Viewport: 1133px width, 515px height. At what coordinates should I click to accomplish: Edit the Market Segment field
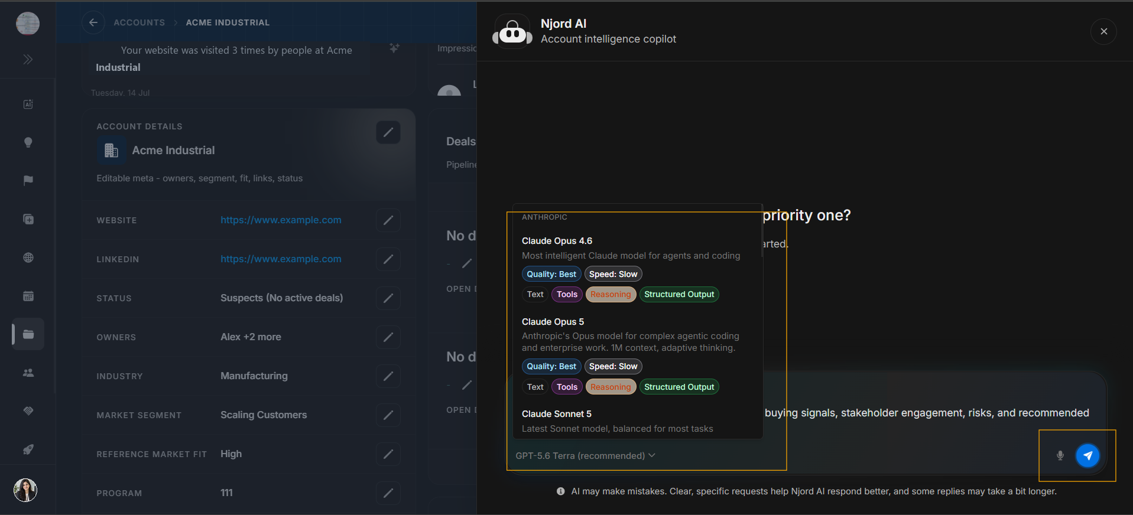(388, 415)
